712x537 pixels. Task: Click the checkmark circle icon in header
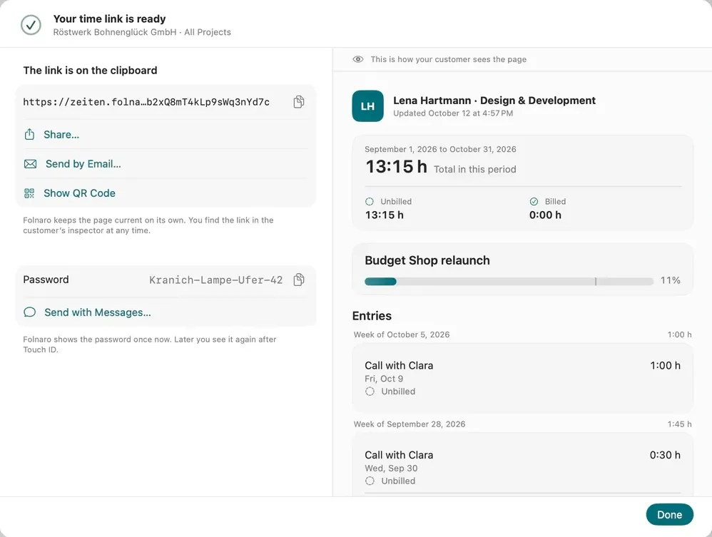31,25
